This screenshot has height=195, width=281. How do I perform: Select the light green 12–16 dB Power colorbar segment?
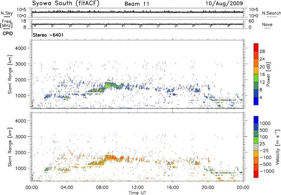256,78
